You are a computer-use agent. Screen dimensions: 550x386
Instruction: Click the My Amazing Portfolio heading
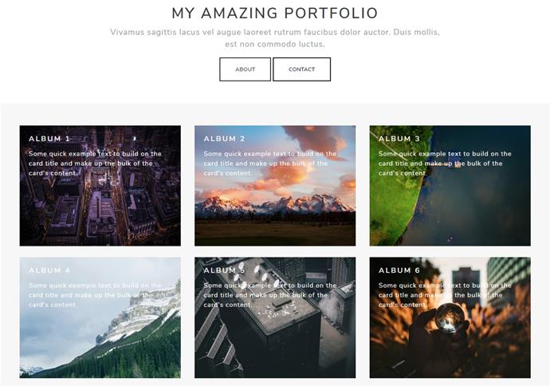[x=275, y=14]
